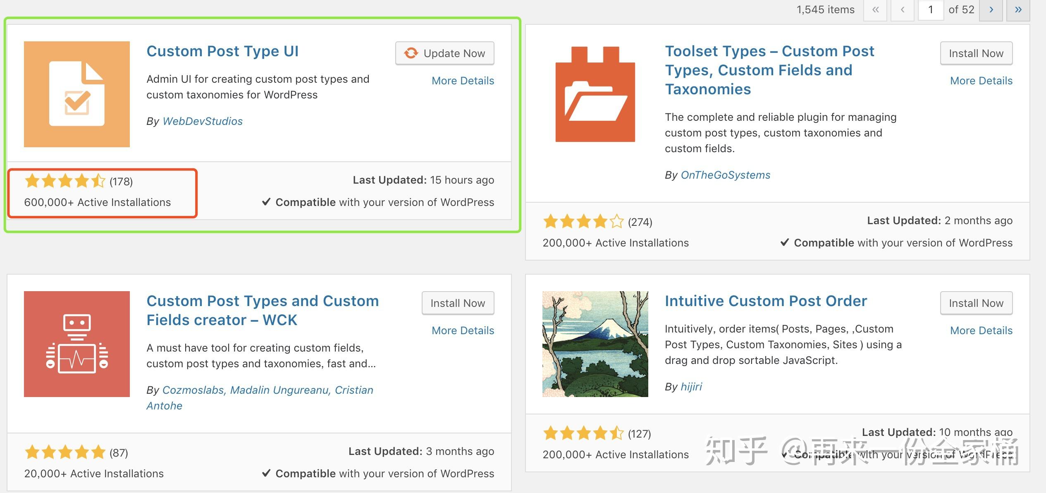Click the previous page arrow

tap(903, 10)
